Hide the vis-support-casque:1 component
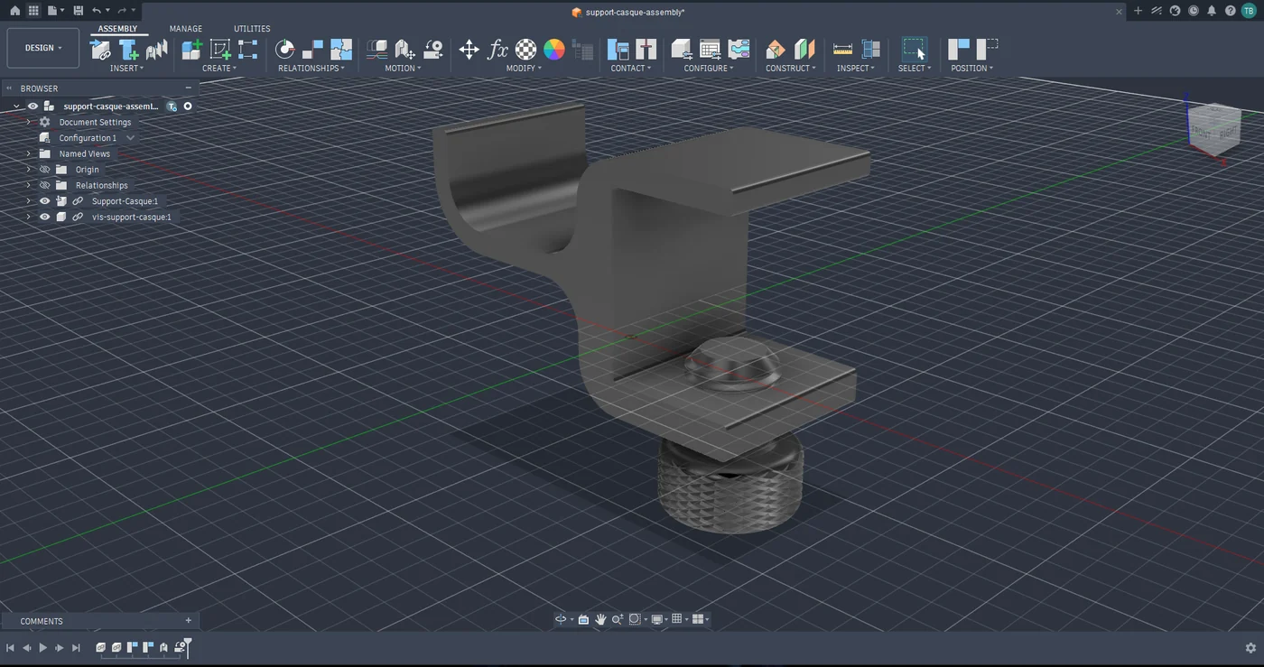 tap(44, 217)
